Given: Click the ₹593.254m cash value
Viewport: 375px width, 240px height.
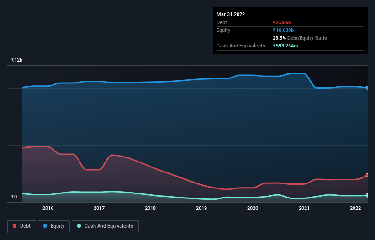Looking at the screenshot, I should [285, 46].
